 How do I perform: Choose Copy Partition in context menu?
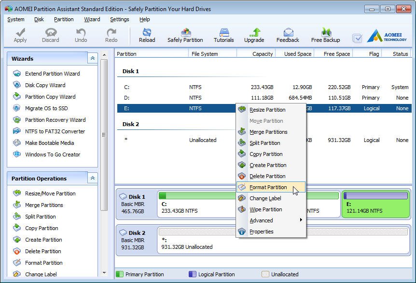(x=271, y=154)
